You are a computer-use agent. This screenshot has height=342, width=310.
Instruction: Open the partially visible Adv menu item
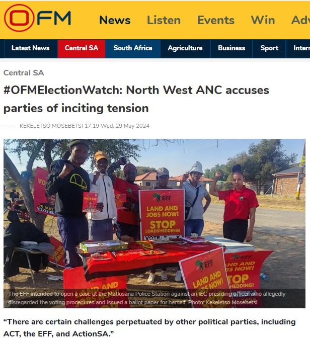300,20
